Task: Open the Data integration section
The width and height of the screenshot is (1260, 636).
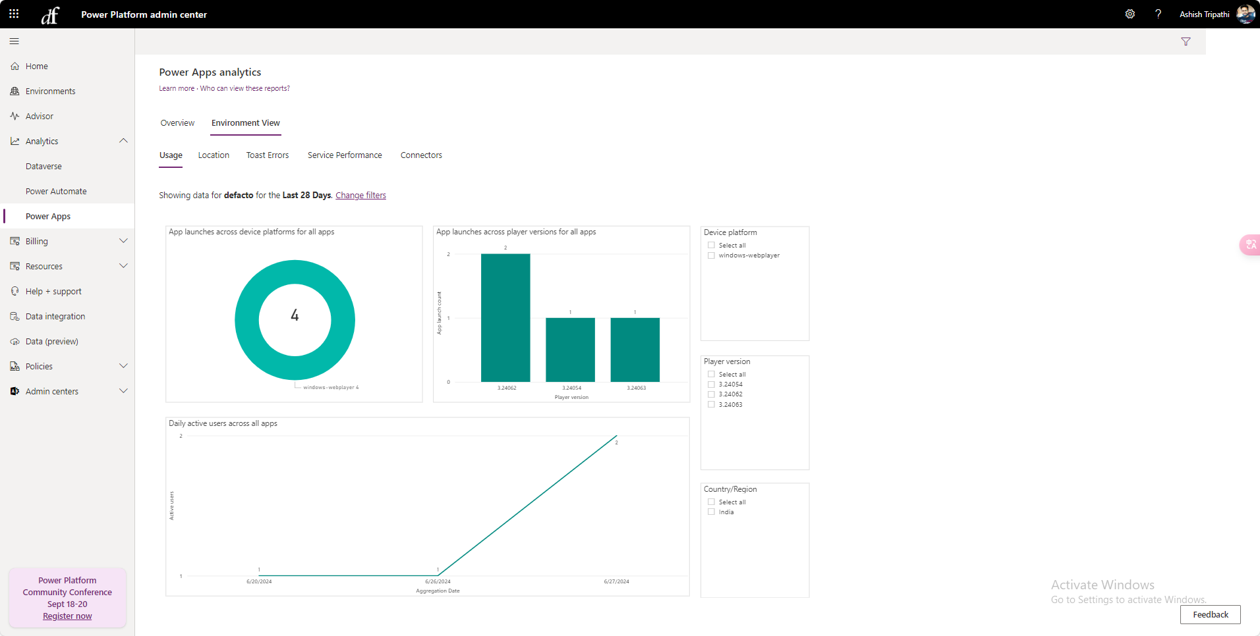Action: 55,316
